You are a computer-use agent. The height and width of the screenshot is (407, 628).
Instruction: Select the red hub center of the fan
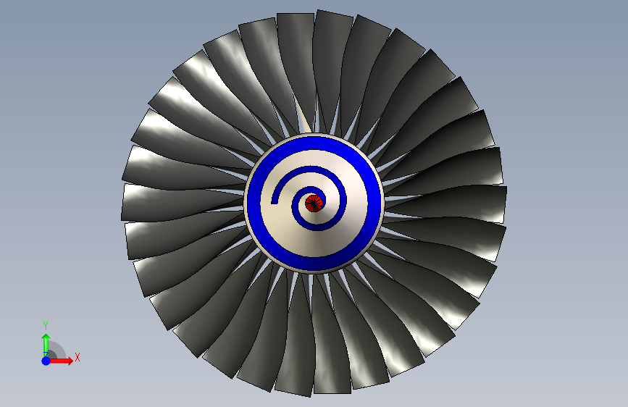coord(314,204)
